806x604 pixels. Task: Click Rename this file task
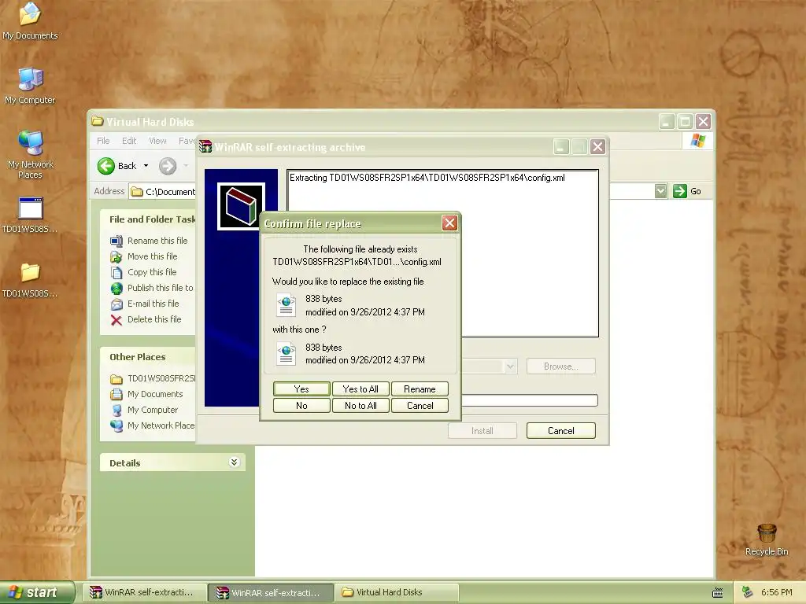157,241
